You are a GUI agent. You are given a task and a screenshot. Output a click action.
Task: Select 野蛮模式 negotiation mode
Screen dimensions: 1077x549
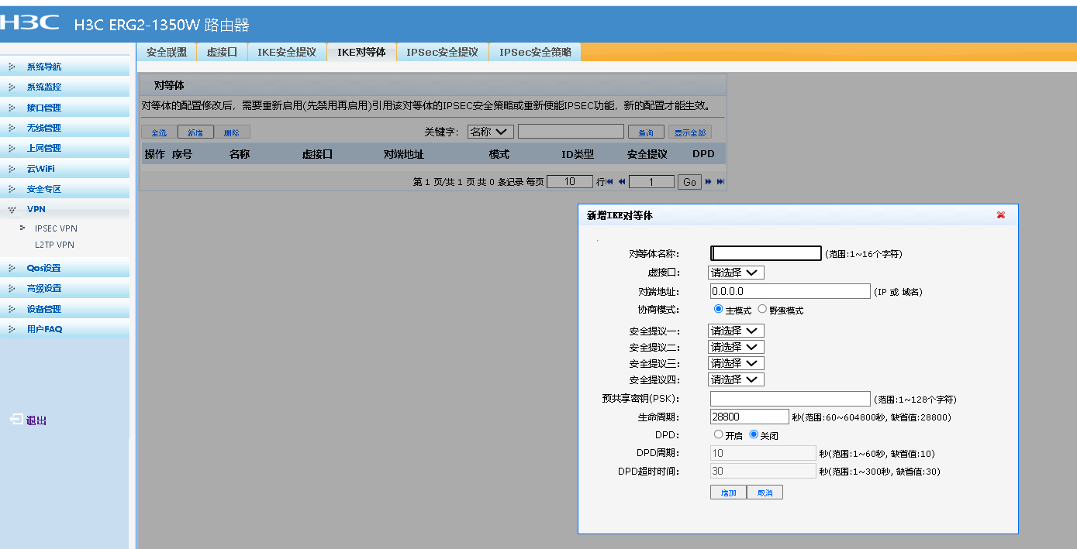click(762, 309)
